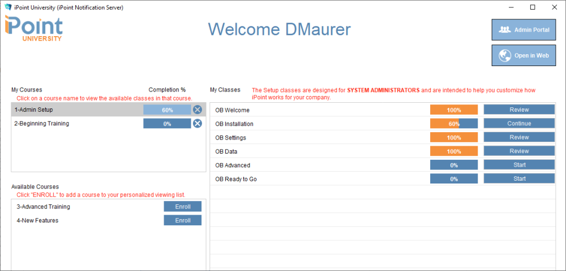This screenshot has width=566, height=271.
Task: Click OB Advanced 0% progress bar
Action: [454, 165]
